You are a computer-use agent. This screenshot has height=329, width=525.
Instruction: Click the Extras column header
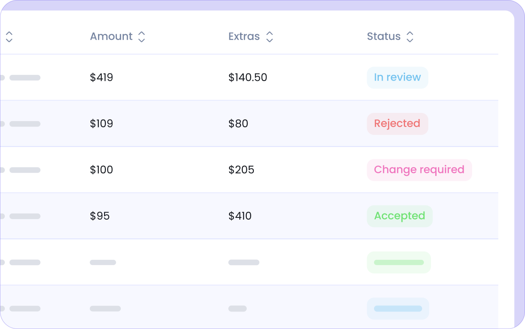(x=244, y=36)
